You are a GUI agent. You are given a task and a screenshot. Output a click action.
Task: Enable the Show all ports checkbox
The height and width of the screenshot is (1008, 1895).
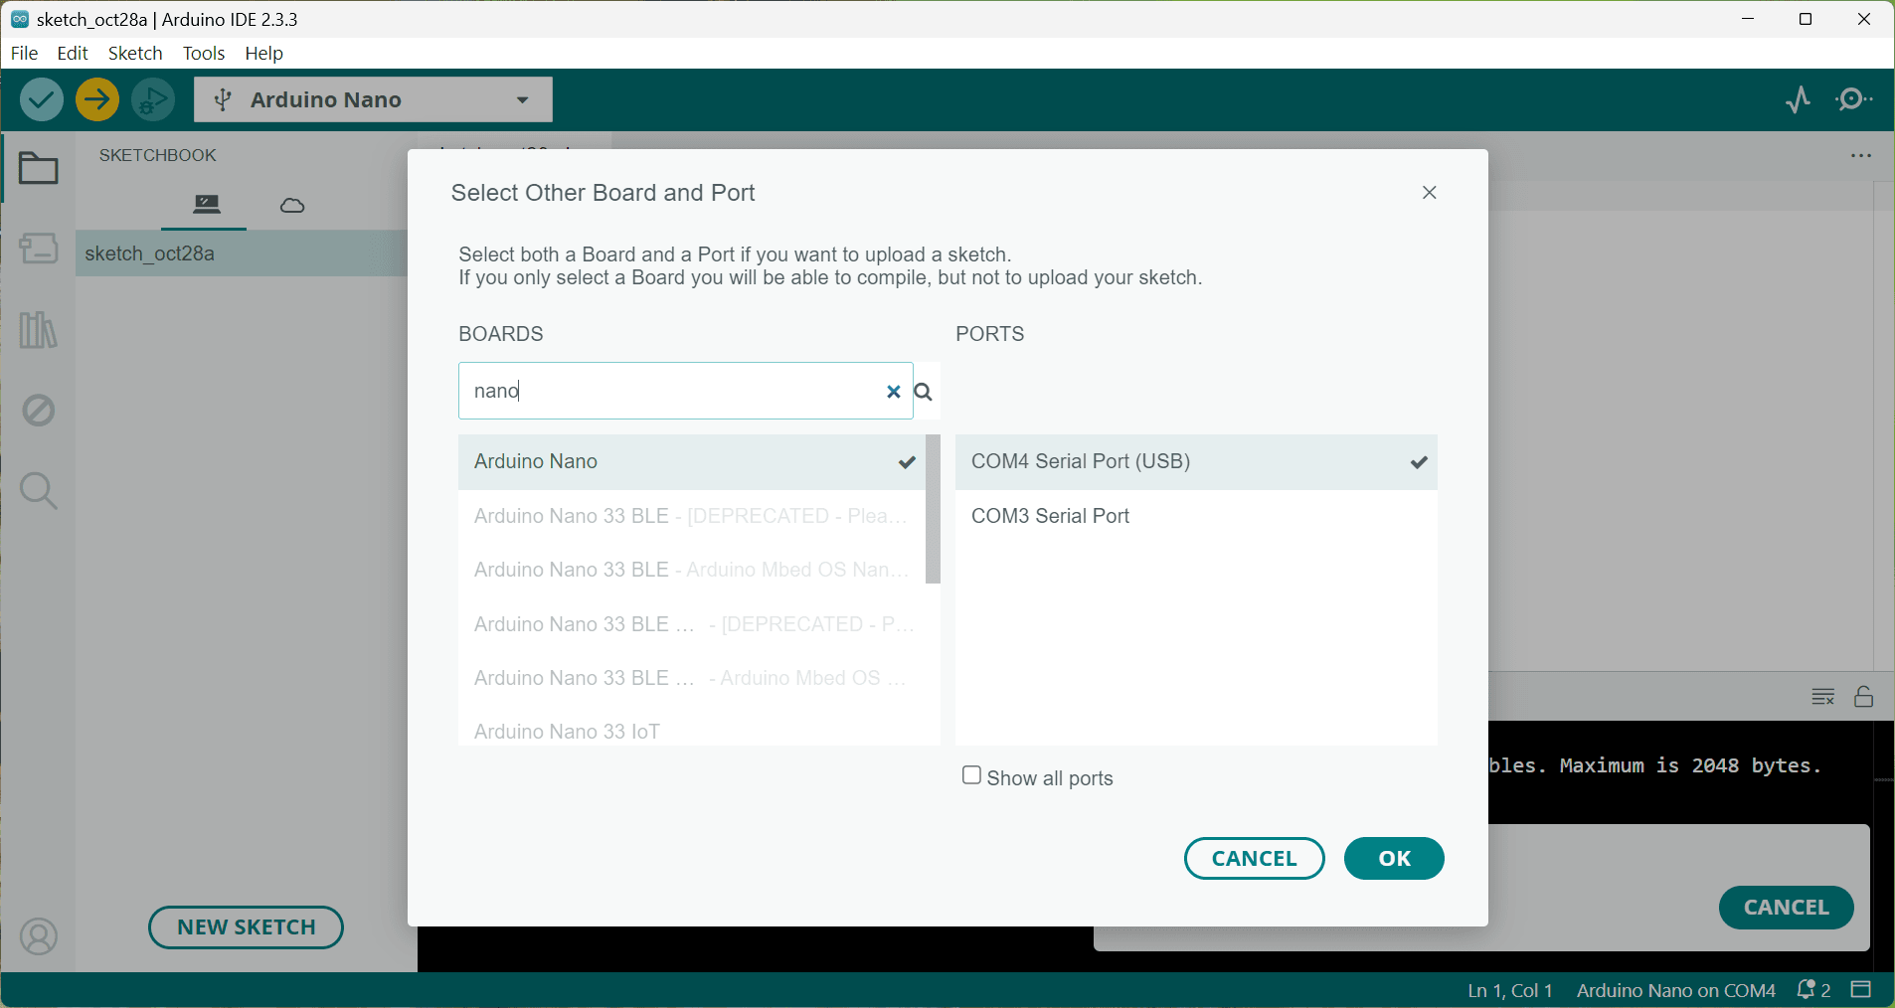point(972,775)
